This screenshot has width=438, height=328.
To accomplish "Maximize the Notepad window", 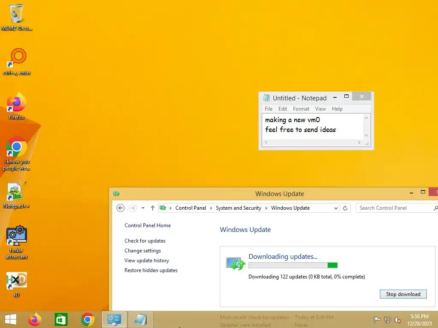I will pyautogui.click(x=346, y=97).
